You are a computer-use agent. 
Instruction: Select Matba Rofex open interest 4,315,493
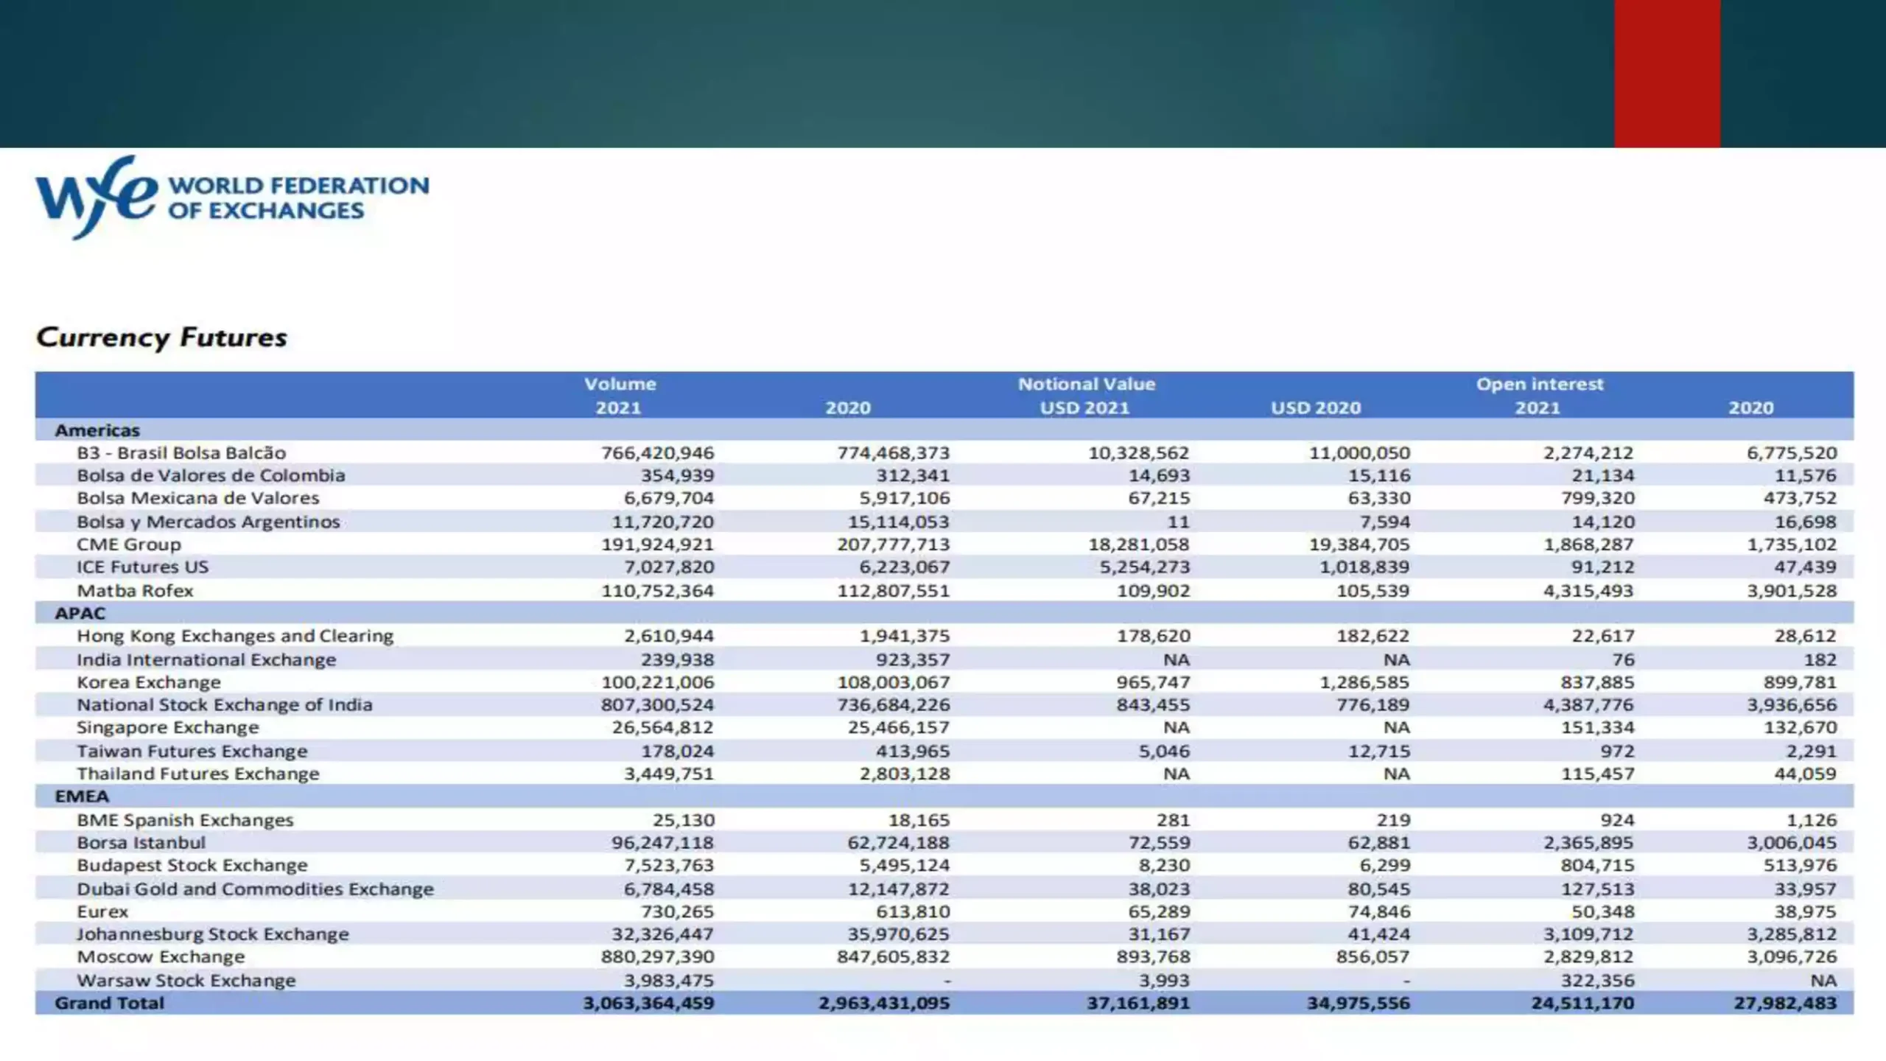pos(1588,591)
